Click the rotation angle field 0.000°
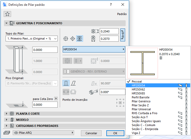191x139 pixels. click(112, 92)
